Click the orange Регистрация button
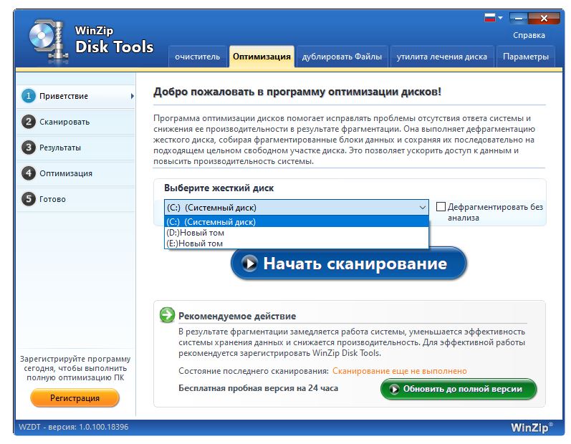 click(75, 398)
